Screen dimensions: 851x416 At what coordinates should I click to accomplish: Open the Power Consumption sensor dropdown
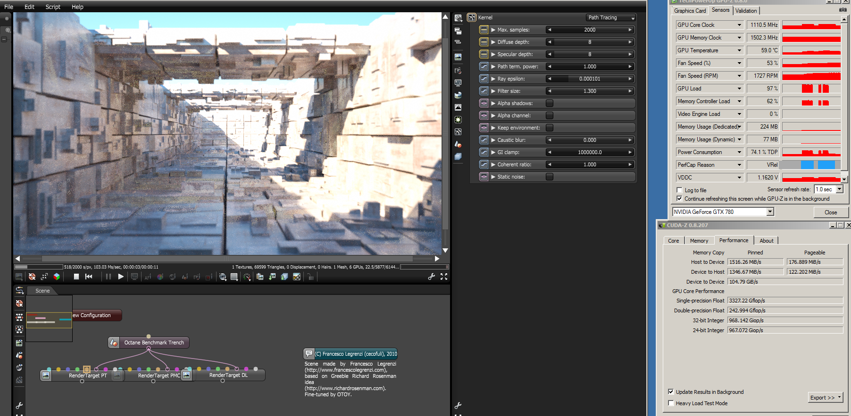(x=739, y=152)
